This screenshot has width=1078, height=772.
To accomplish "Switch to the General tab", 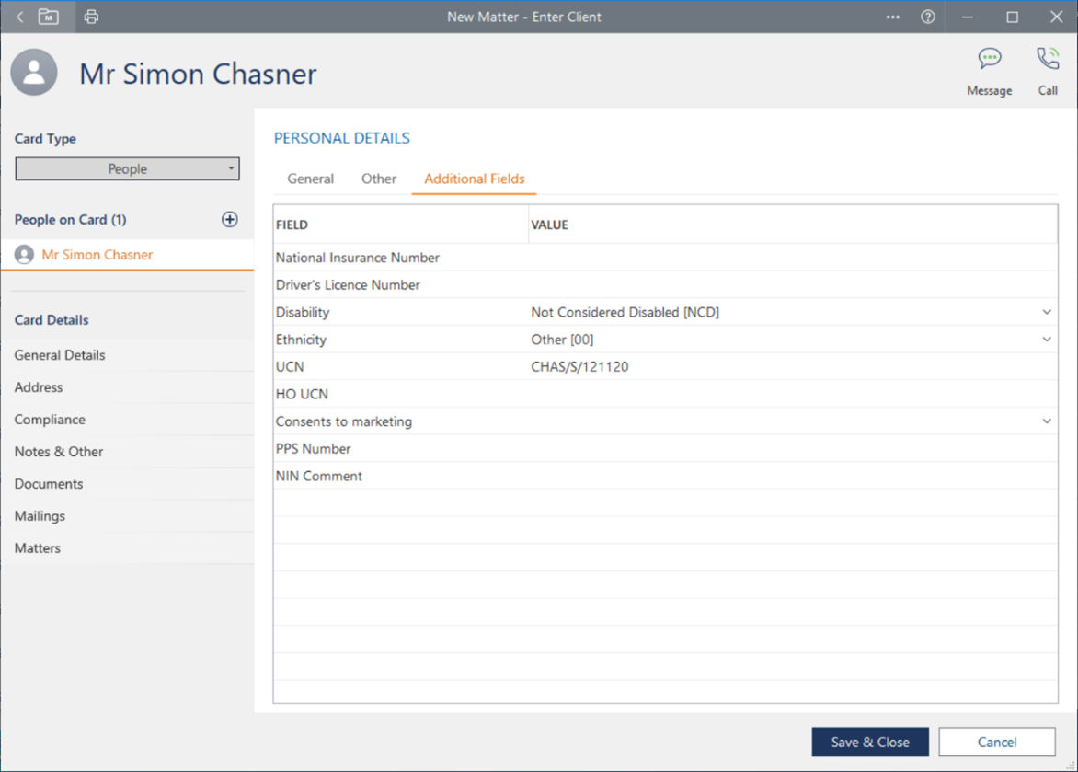I will pyautogui.click(x=310, y=179).
